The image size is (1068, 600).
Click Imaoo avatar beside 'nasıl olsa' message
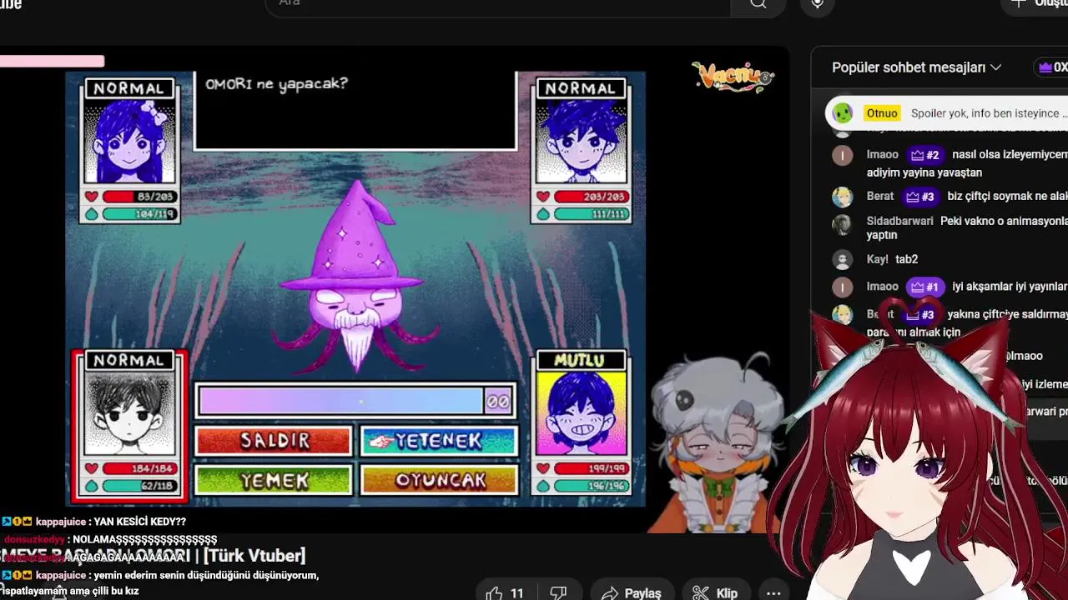[x=842, y=156]
